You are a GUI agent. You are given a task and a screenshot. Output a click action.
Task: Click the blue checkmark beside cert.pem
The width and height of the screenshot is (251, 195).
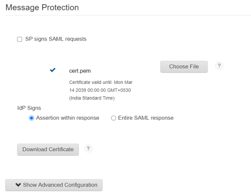(x=53, y=70)
